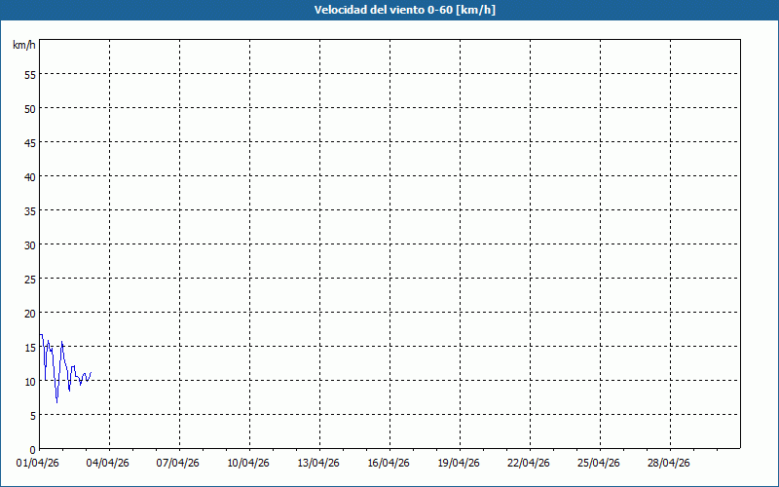Click the 10 y-axis tick label
The width and height of the screenshot is (779, 487).
click(29, 381)
